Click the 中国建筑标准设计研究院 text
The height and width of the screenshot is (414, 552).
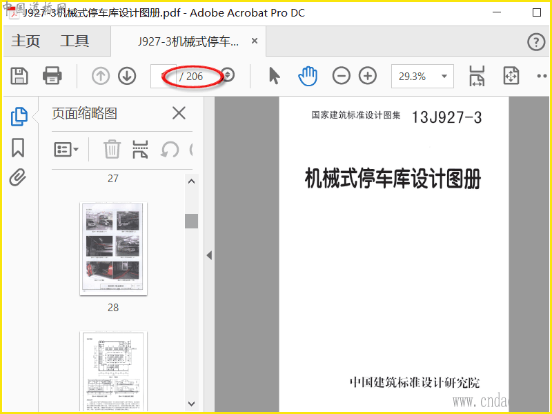415,382
